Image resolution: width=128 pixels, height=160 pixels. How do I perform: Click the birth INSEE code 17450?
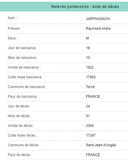pyautogui.click(x=91, y=77)
